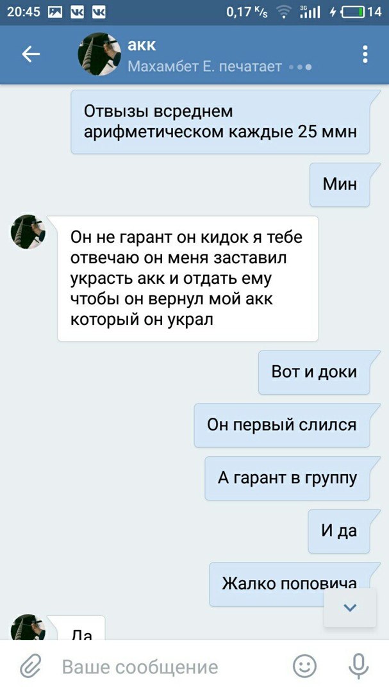This screenshot has height=692, width=389.
Task: Tap the chat avatar in header
Action: [99, 54]
